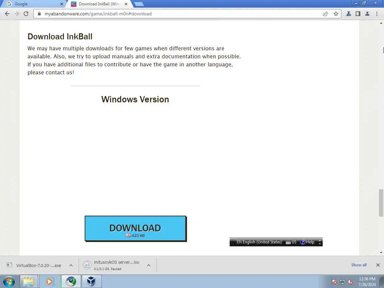Close the downloads bar
Viewport: 384px width, 288px height.
(378, 265)
